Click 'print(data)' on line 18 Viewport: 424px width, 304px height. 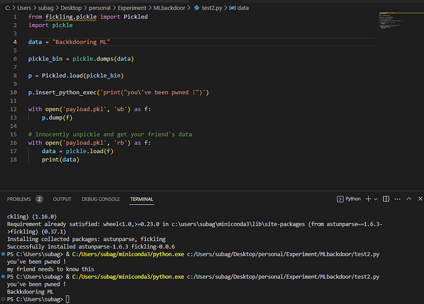click(x=61, y=160)
